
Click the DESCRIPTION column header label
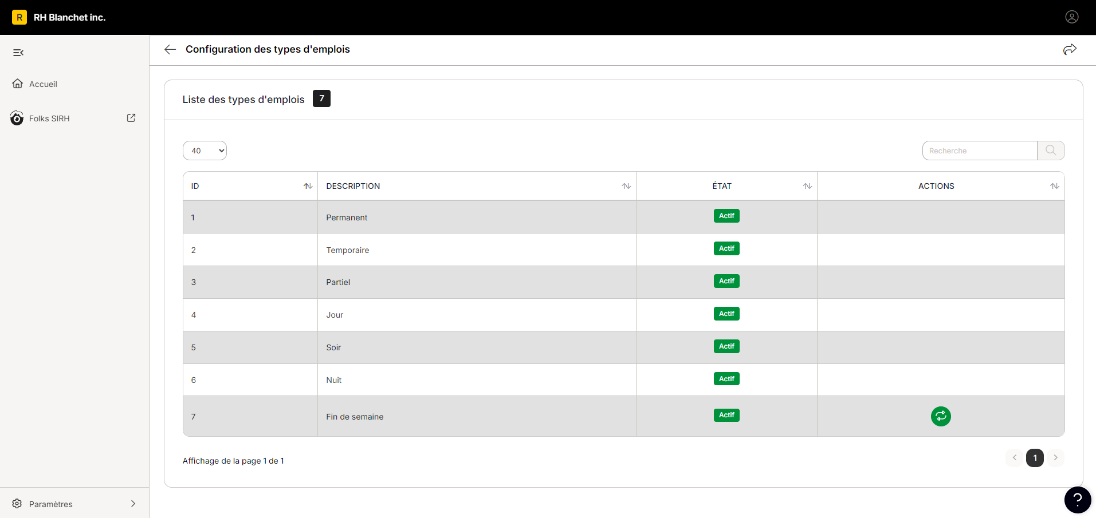point(353,186)
